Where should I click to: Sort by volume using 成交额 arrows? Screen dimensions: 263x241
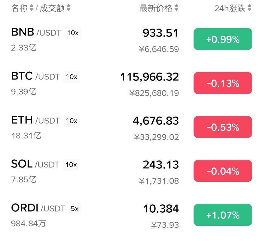point(69,8)
